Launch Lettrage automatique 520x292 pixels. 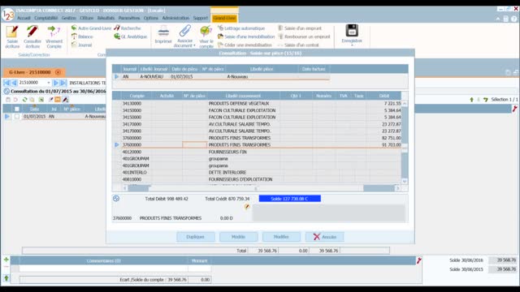pyautogui.click(x=241, y=28)
